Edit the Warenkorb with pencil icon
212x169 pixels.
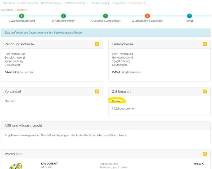pos(205,154)
